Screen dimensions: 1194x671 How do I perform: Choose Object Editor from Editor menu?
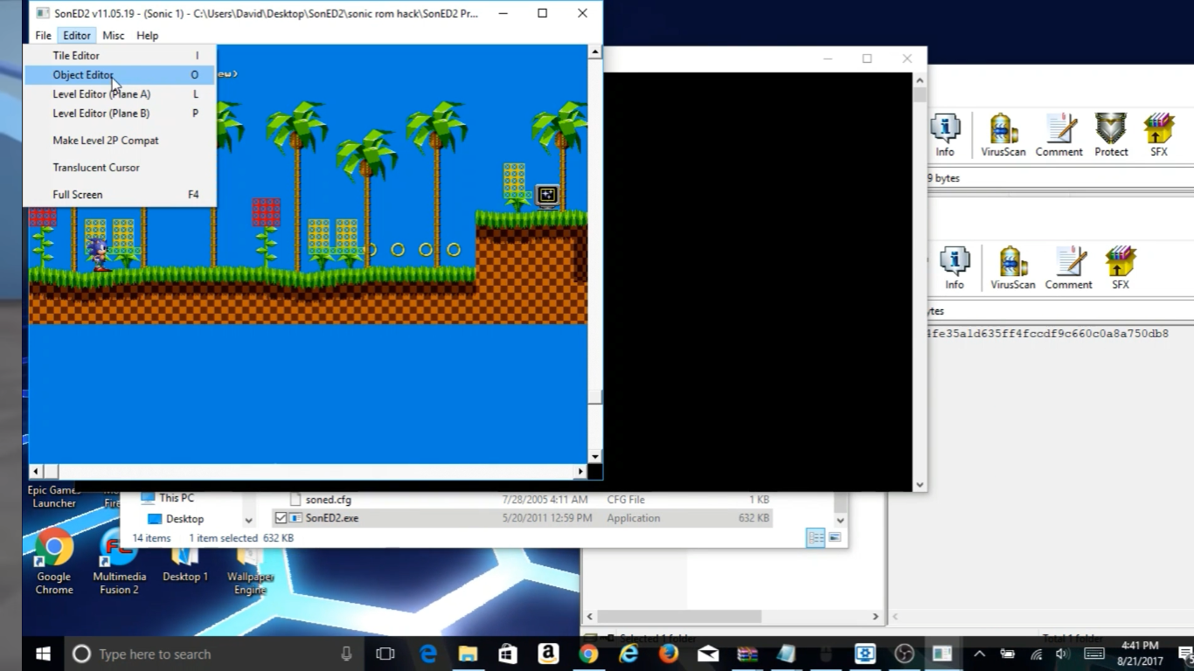(x=121, y=75)
